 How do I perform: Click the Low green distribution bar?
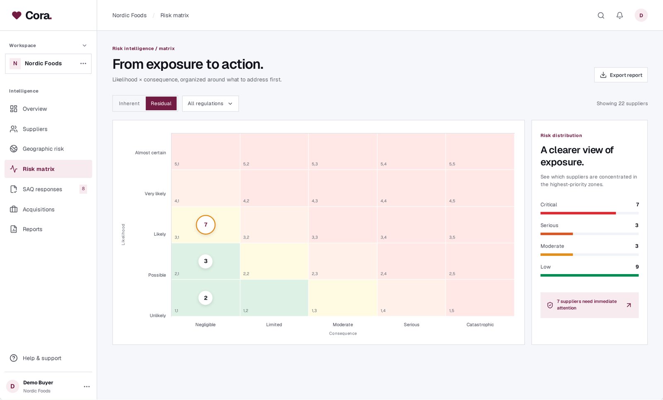589,275
